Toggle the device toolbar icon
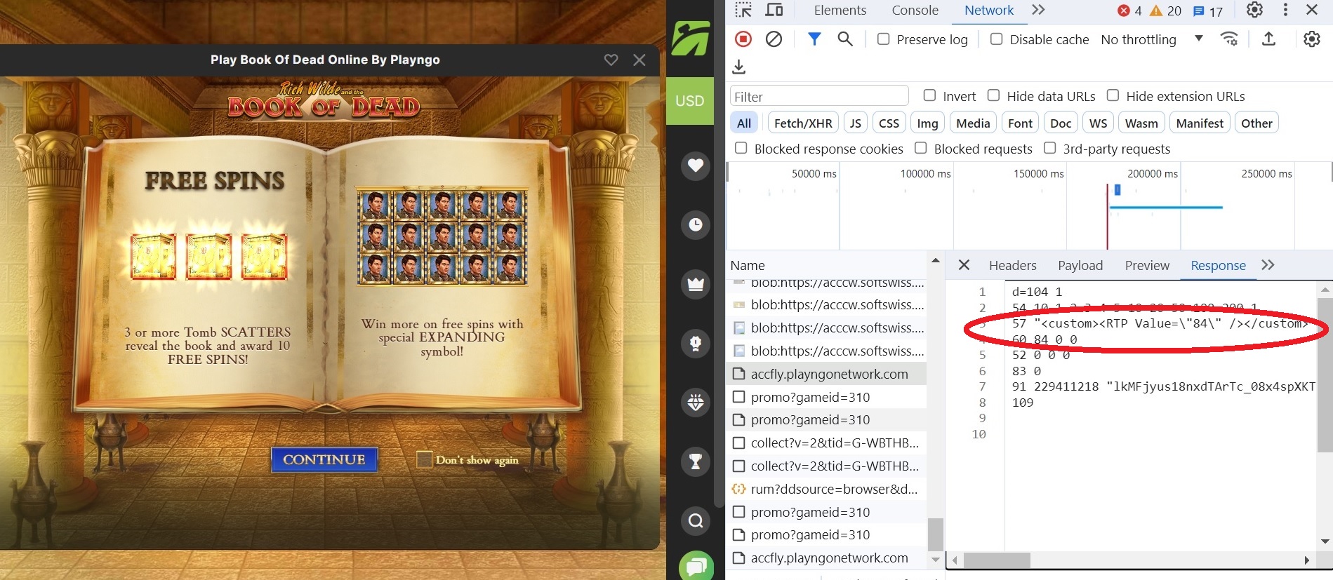The height and width of the screenshot is (580, 1333). point(774,10)
